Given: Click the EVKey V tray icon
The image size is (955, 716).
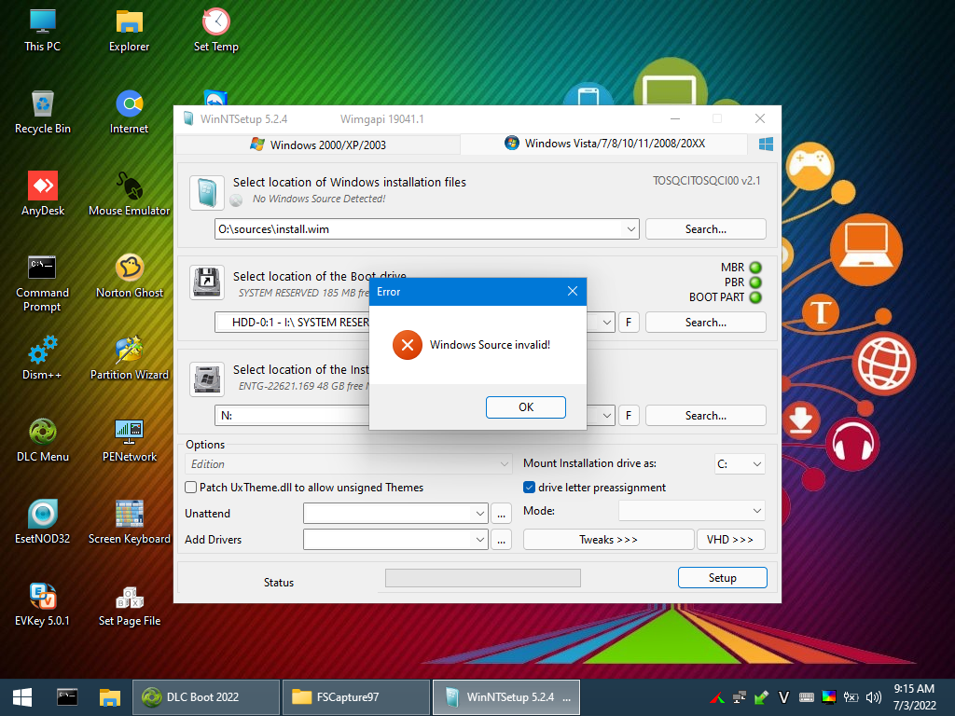Looking at the screenshot, I should [783, 697].
